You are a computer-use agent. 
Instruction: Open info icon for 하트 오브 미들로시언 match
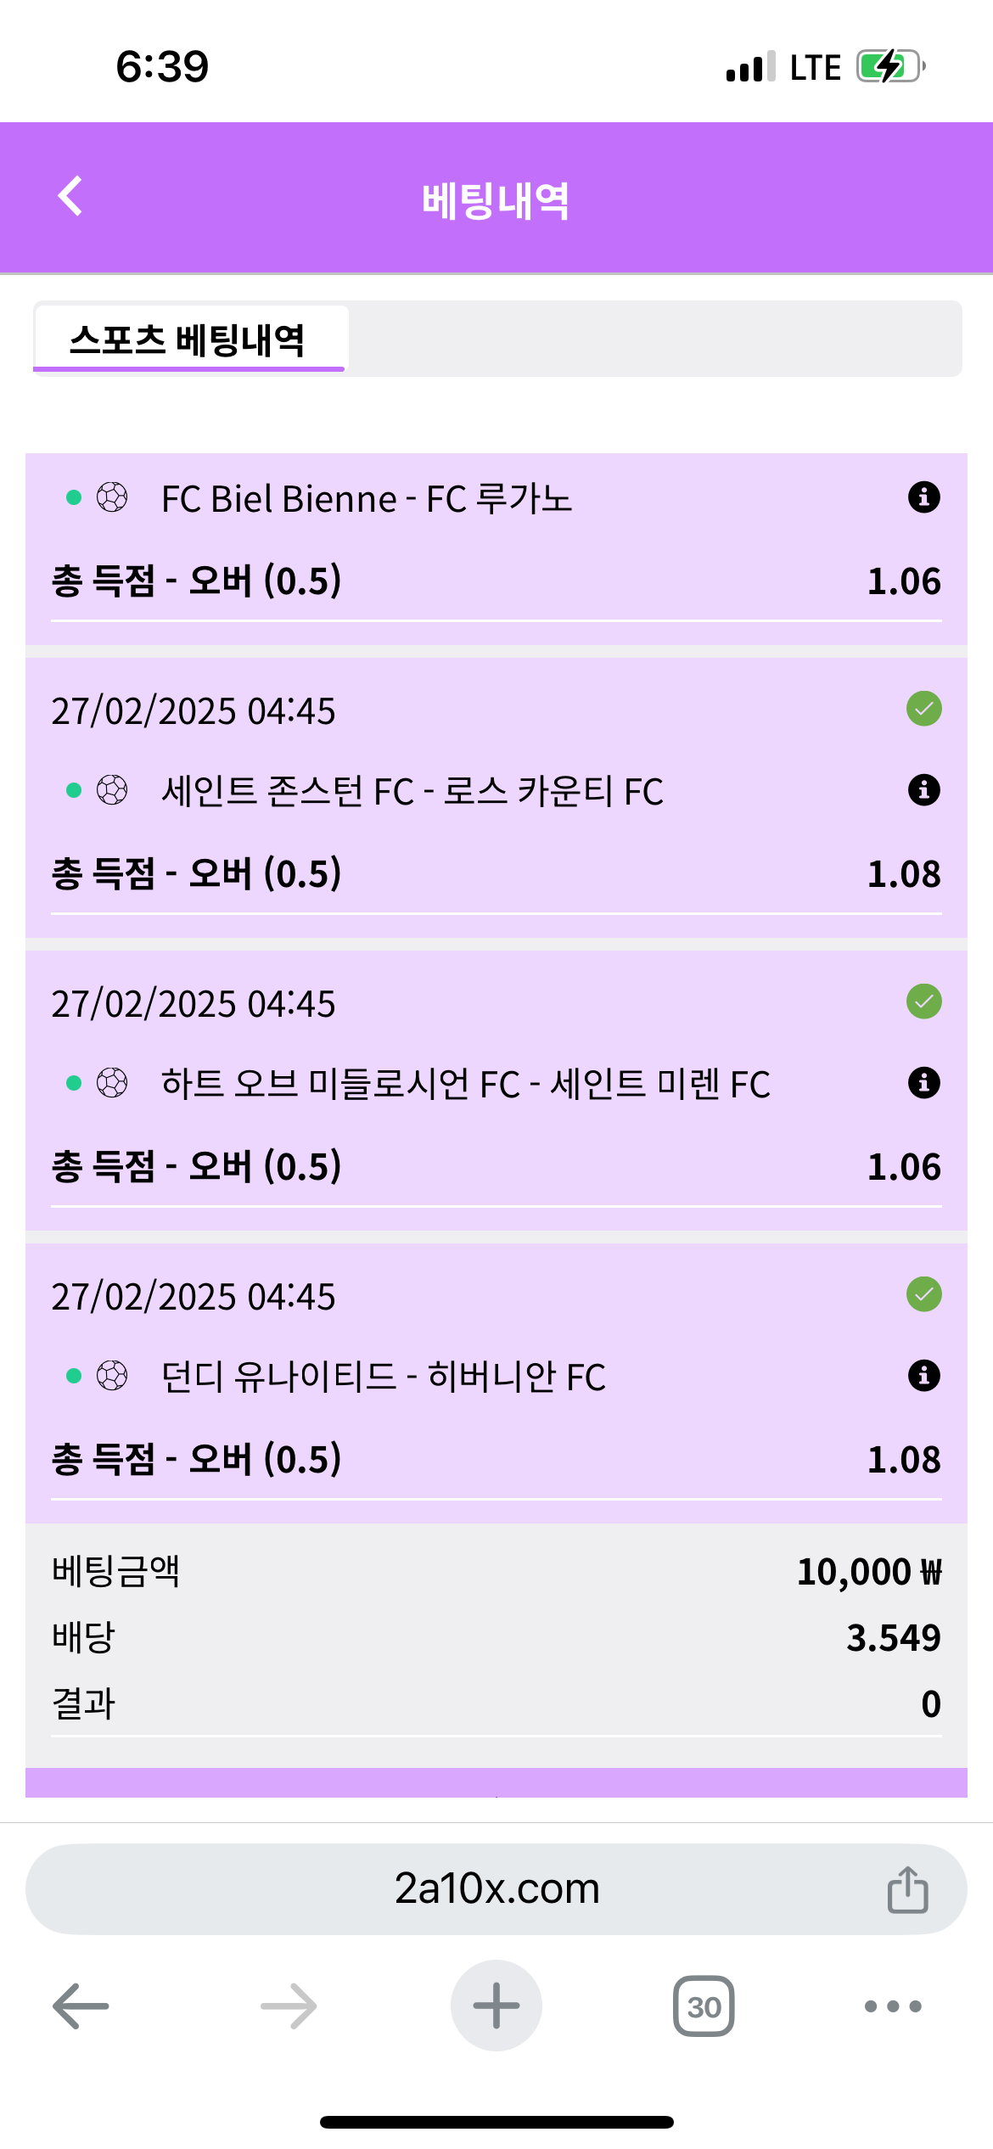coord(923,1083)
